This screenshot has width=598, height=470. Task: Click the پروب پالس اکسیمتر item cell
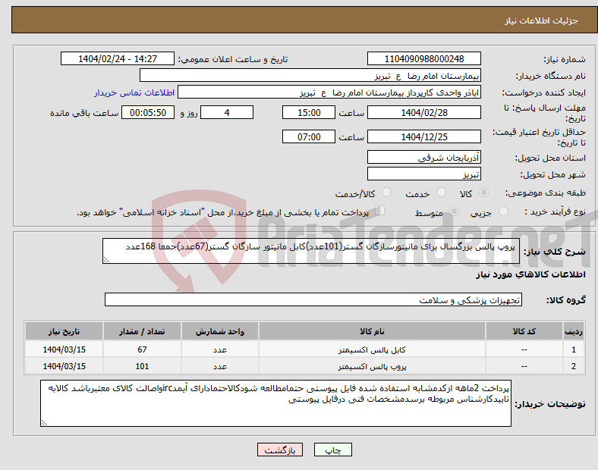coord(372,366)
